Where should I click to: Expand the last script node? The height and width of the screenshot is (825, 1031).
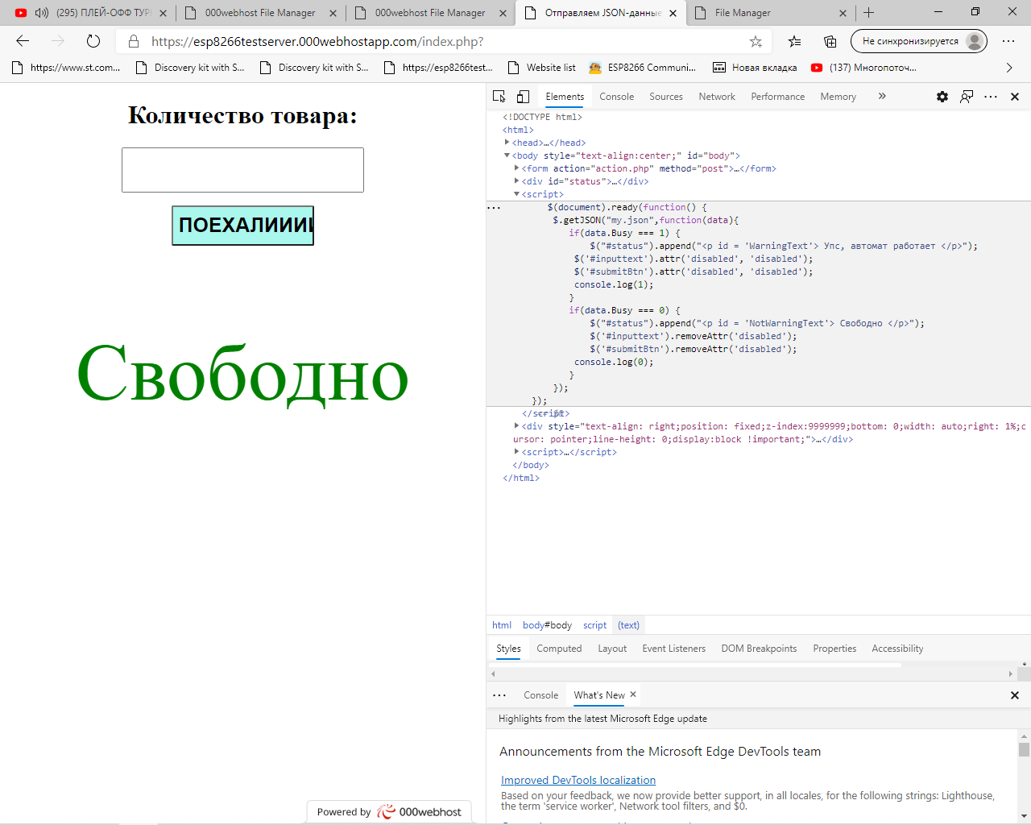click(516, 452)
